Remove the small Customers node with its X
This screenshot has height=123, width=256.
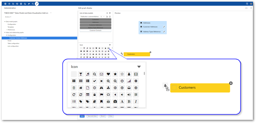point(150,52)
